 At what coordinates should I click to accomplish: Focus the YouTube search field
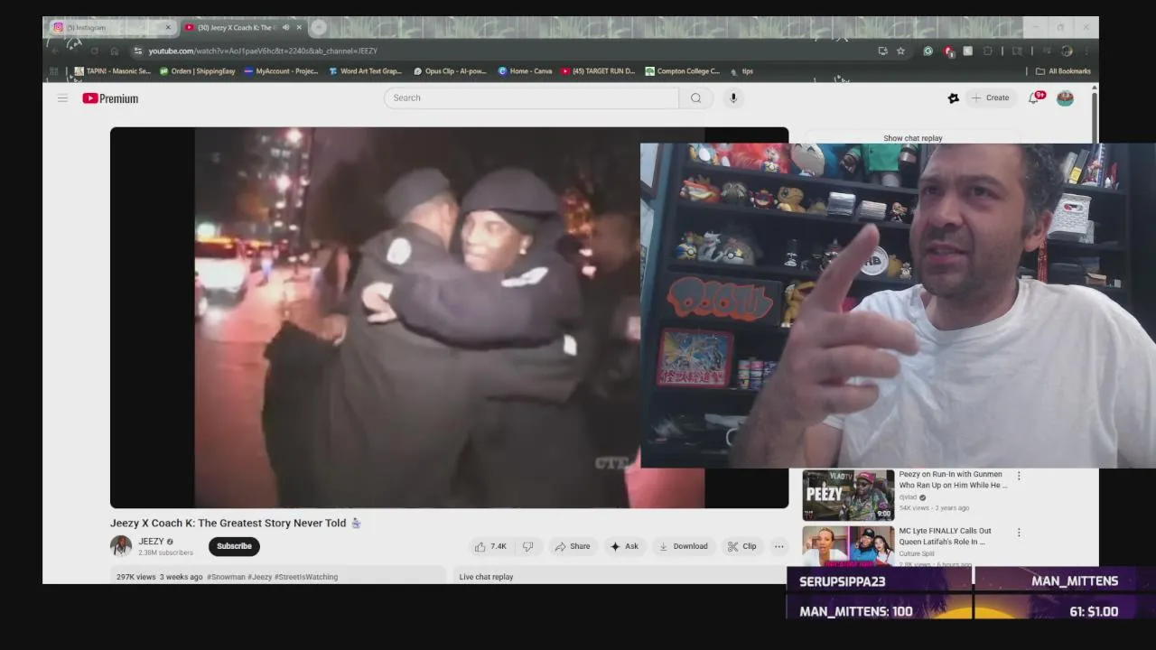point(531,97)
